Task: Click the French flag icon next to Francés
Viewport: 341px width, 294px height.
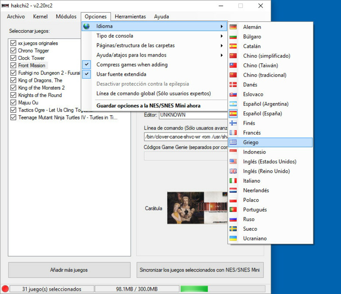Action: pyautogui.click(x=233, y=133)
